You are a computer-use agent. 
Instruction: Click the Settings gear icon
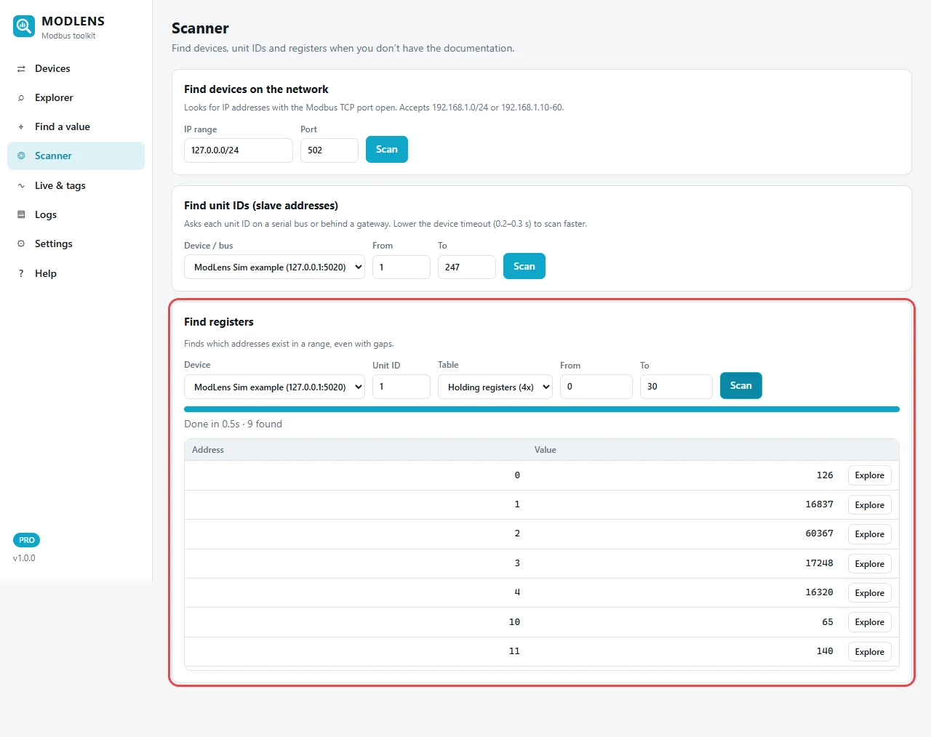[x=21, y=244]
